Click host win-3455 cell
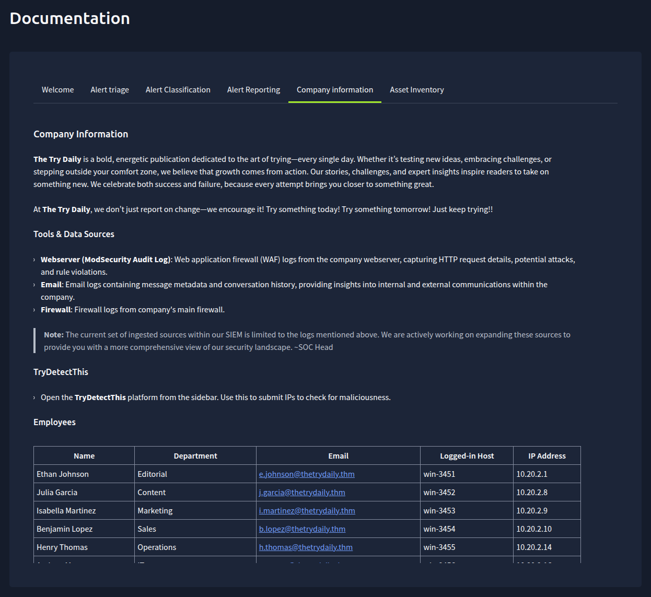651x597 pixels. coord(467,547)
